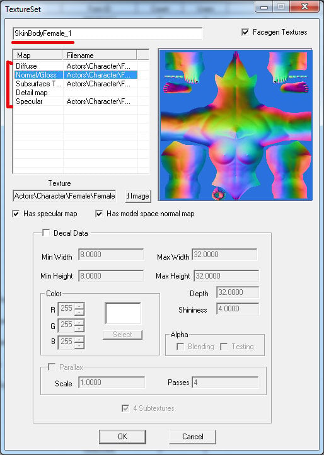Select the Normal/Gloss map row
The image size is (324, 455).
click(x=76, y=75)
